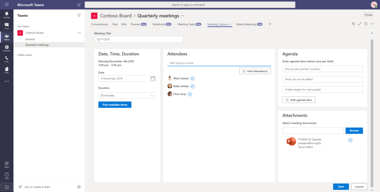Remove the FY2020 Q1 Quarter presentation attachment
Viewport: 380px width, 192px height.
click(x=350, y=140)
